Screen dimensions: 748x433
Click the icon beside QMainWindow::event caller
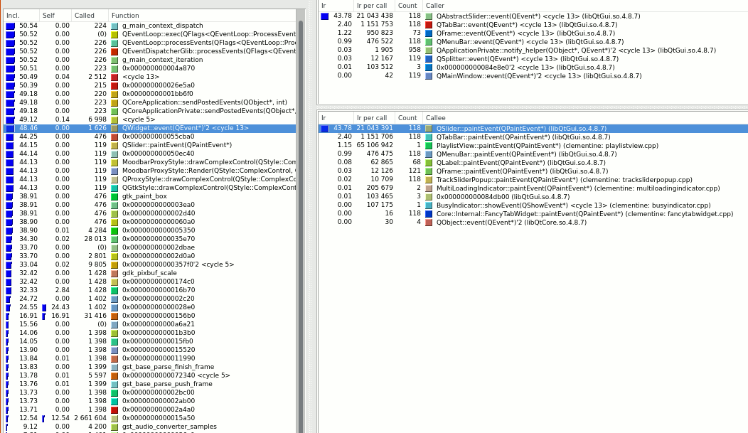(429, 76)
